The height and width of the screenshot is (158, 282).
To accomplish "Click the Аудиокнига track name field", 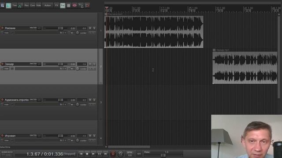I will click(x=17, y=100).
